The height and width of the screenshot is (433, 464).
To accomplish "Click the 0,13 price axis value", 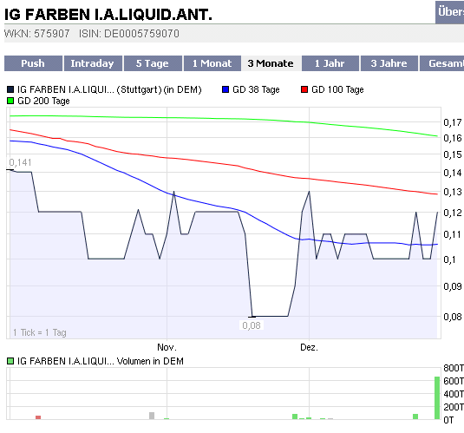I will click(x=453, y=192).
